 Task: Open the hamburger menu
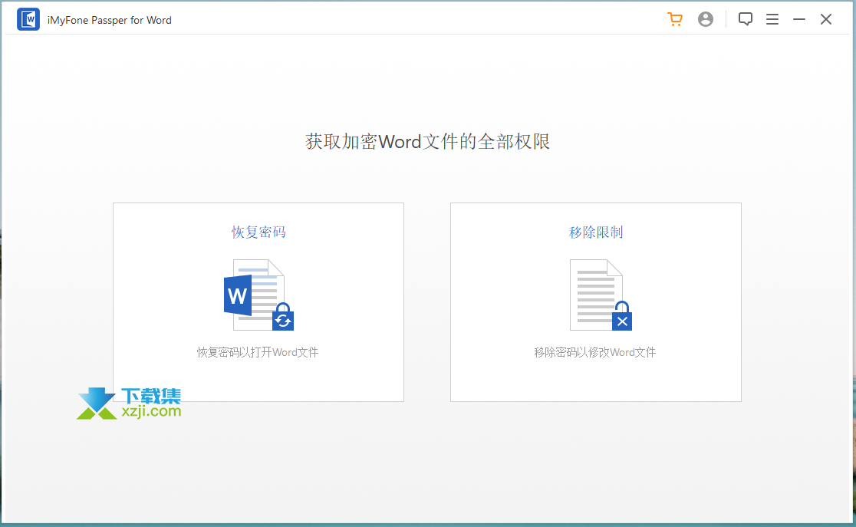(x=772, y=20)
